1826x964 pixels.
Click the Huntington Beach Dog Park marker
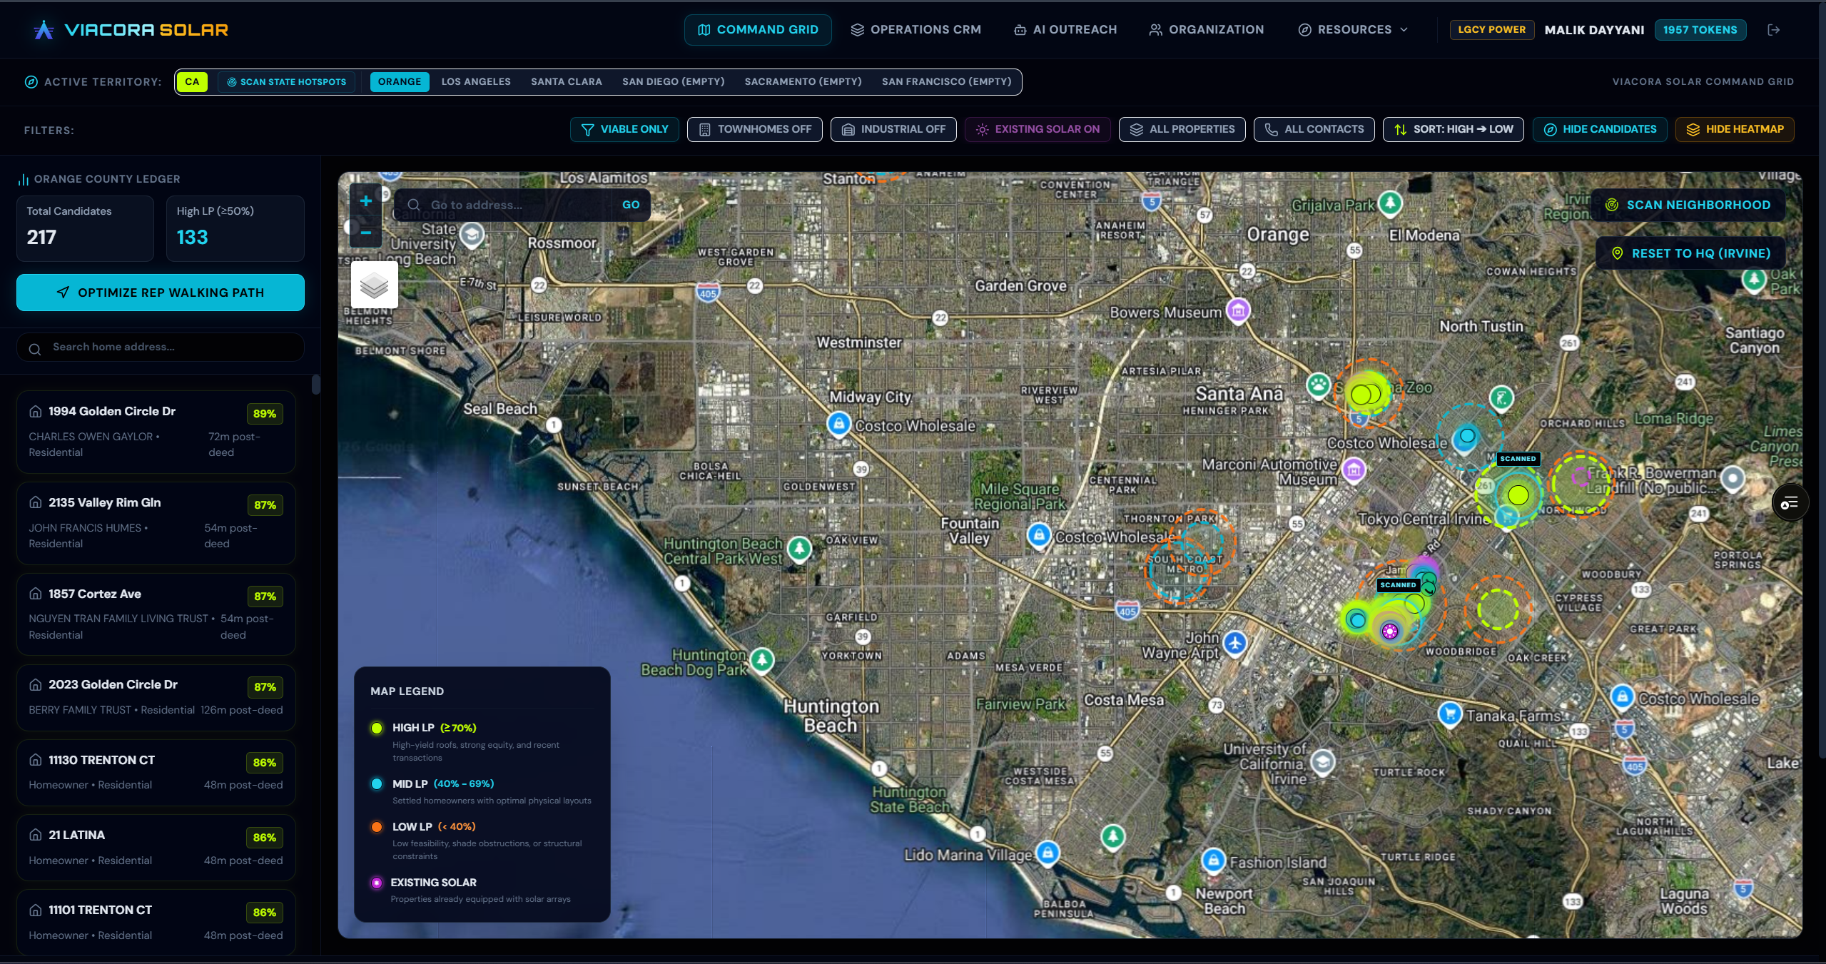coord(762,660)
